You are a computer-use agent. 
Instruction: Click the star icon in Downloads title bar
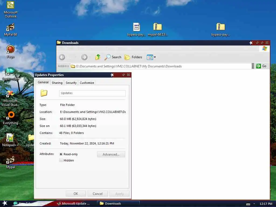click(251, 43)
